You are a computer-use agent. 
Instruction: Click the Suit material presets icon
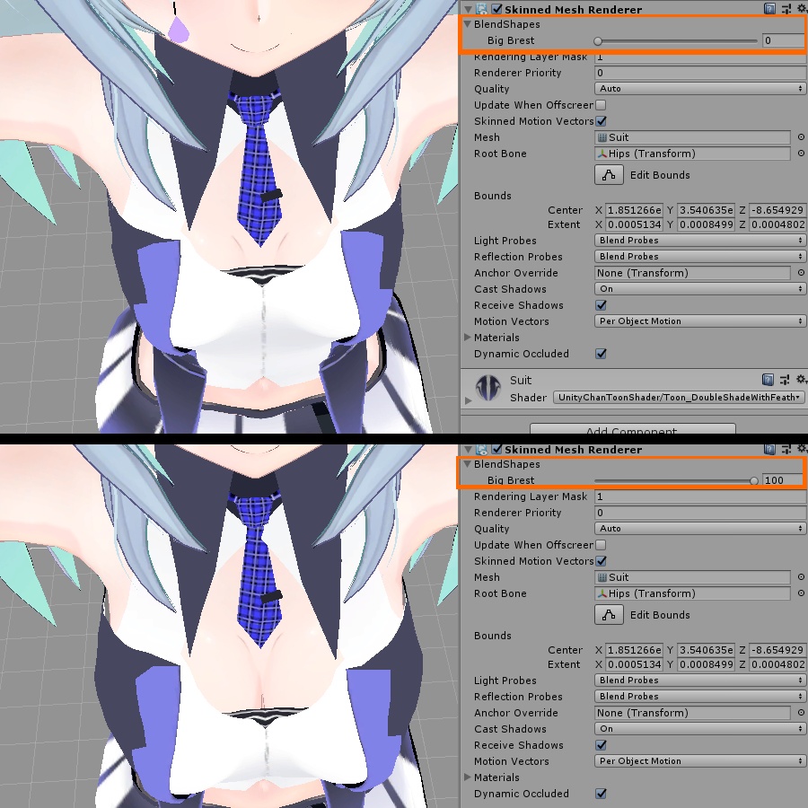pos(786,379)
